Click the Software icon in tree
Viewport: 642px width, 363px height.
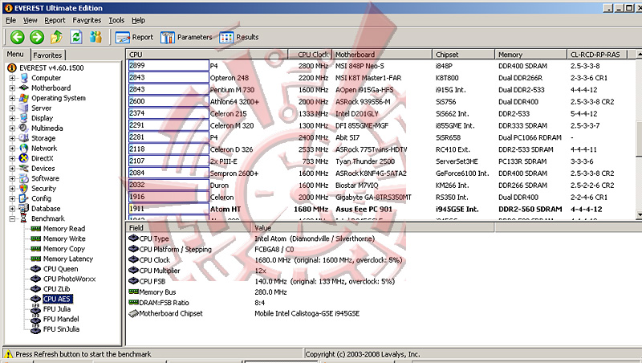tap(24, 178)
